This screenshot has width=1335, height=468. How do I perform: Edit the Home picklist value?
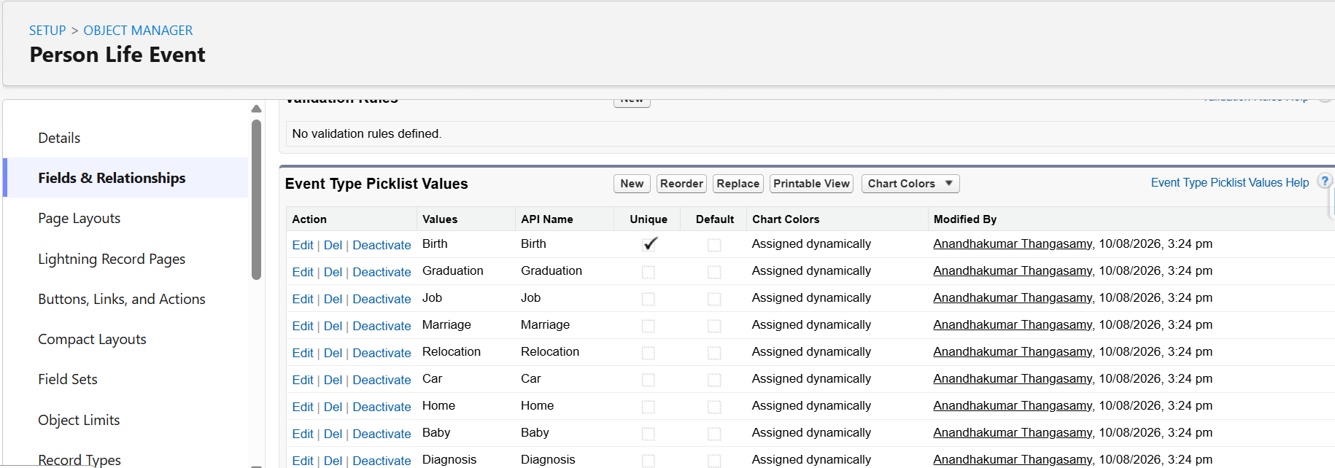point(303,407)
